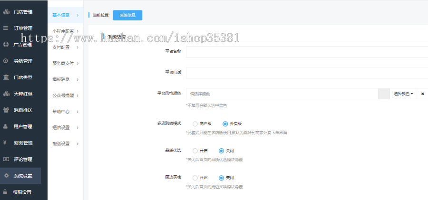Viewport: 428px width, 200px height.
Task: Expand the 小程序配置 chevron
Action: (78, 31)
